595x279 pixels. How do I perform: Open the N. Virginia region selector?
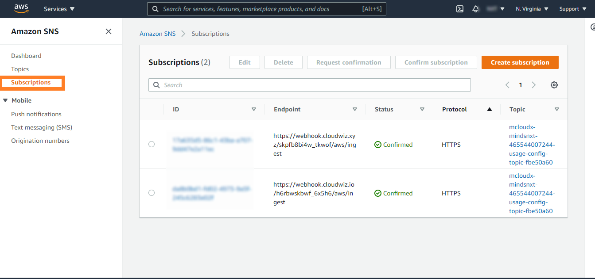pyautogui.click(x=532, y=9)
